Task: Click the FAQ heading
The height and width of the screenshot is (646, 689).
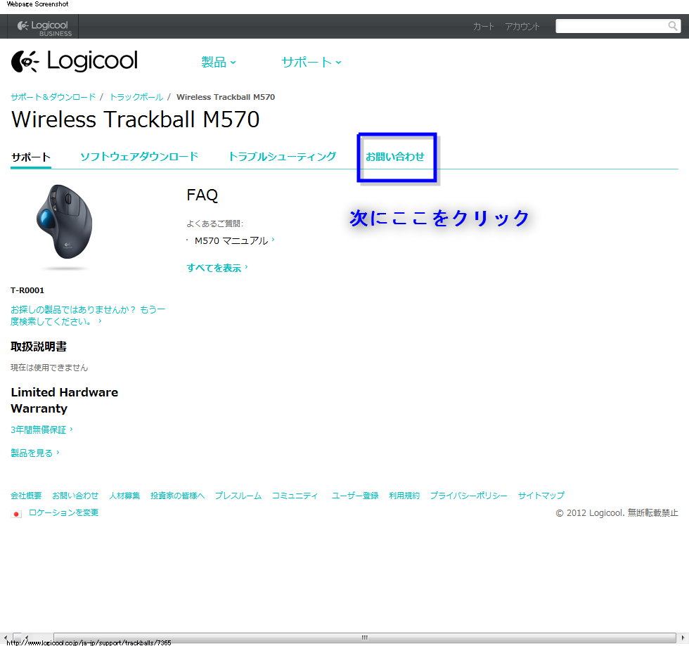Action: 202,195
